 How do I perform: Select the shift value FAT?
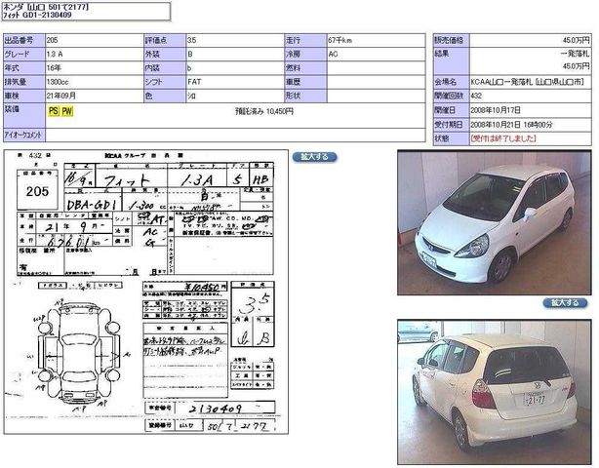[x=194, y=82]
